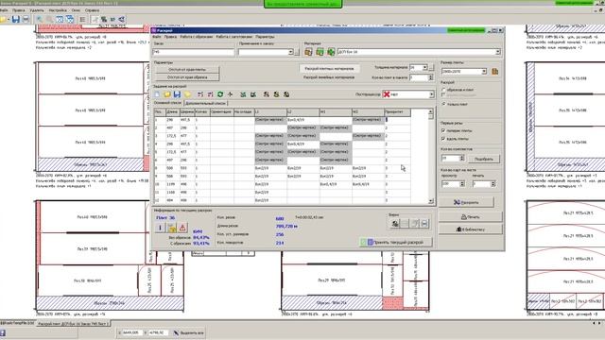Open the Параметры menu in the dialog
605x340 pixels.
(x=265, y=37)
